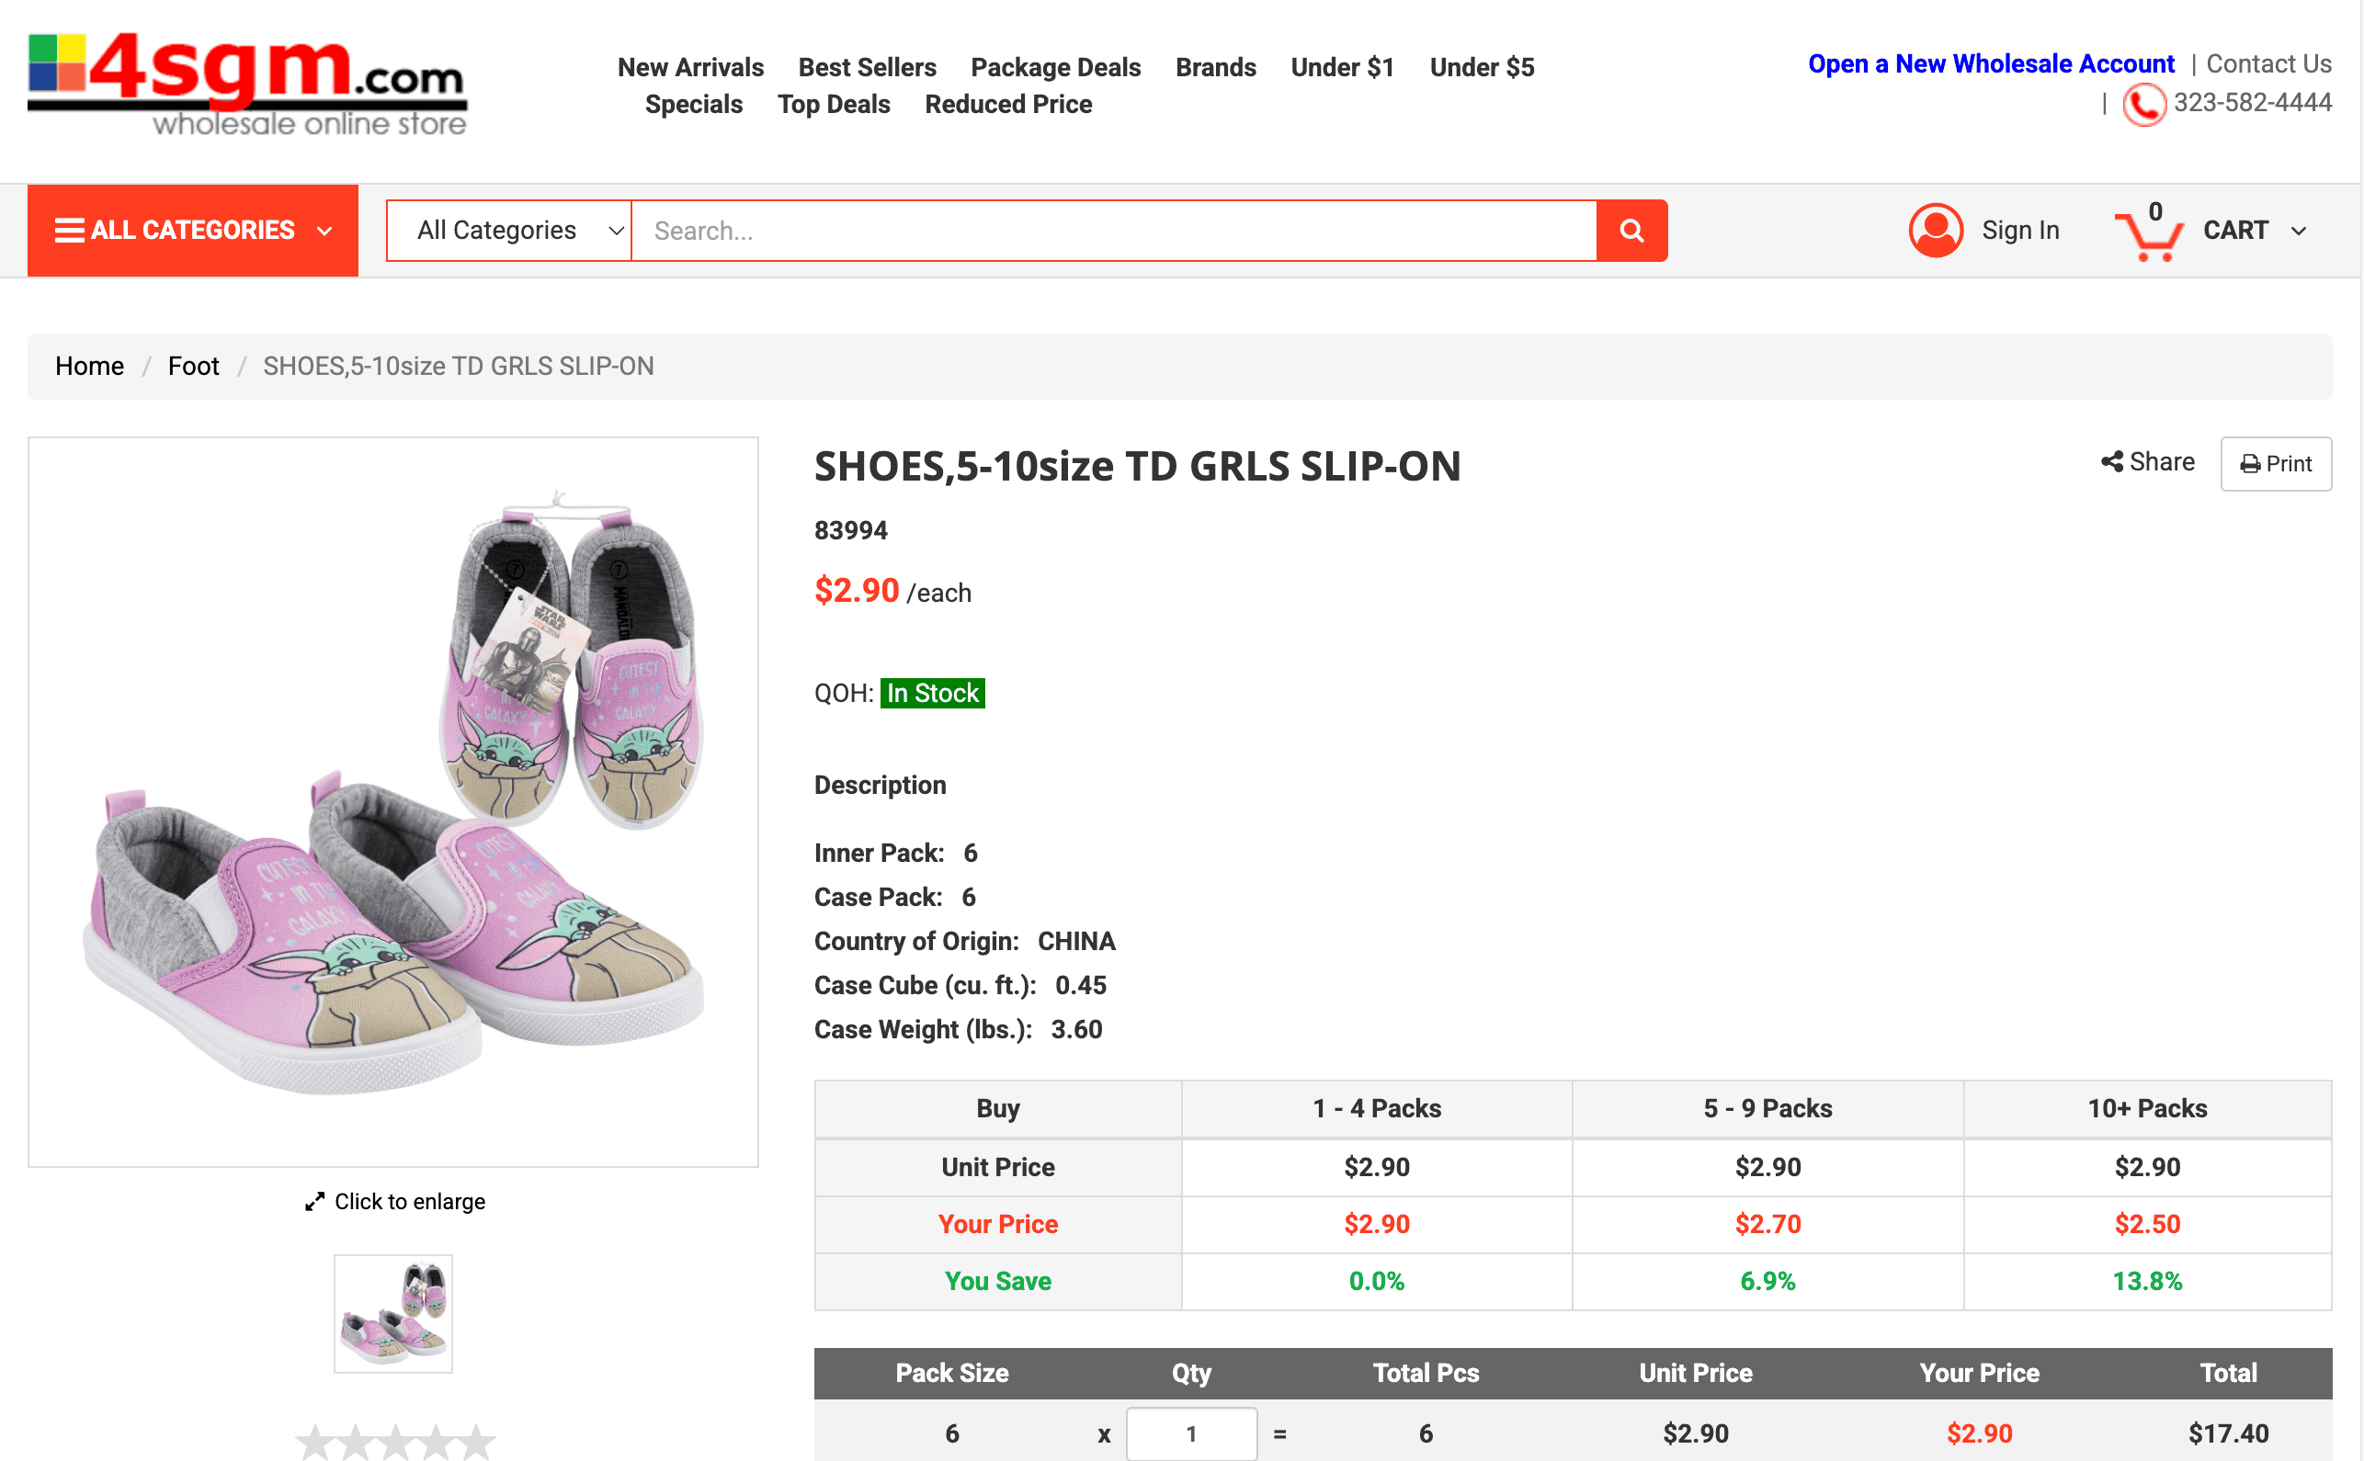Click the Qty input field
2364x1461 pixels.
point(1190,1433)
